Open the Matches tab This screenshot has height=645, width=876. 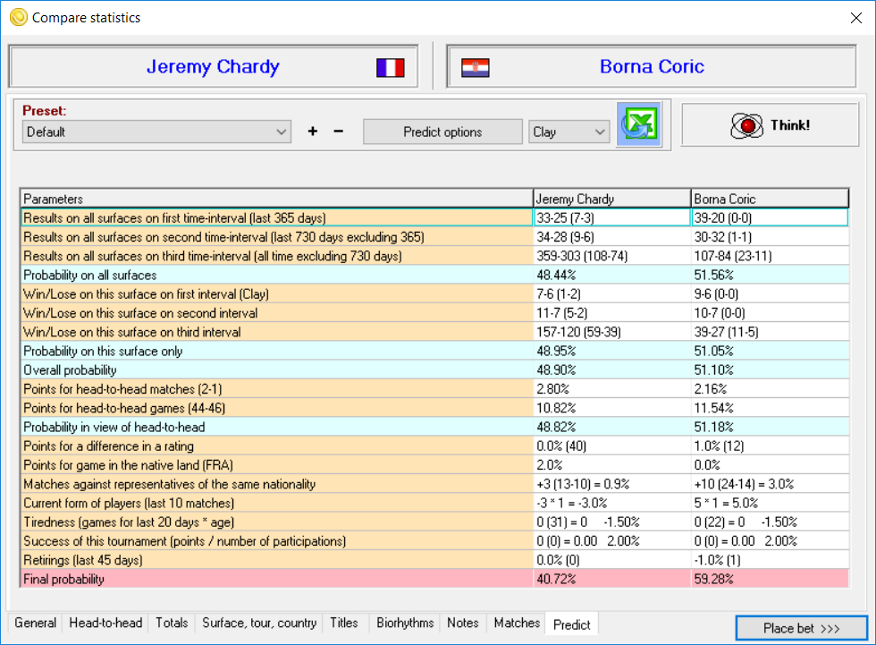point(517,623)
